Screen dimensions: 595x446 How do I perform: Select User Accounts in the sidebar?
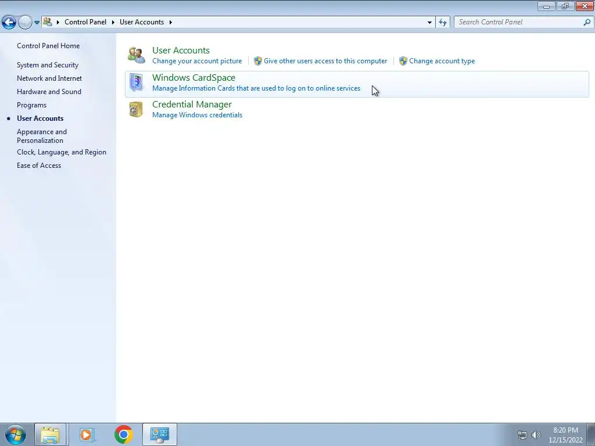40,118
